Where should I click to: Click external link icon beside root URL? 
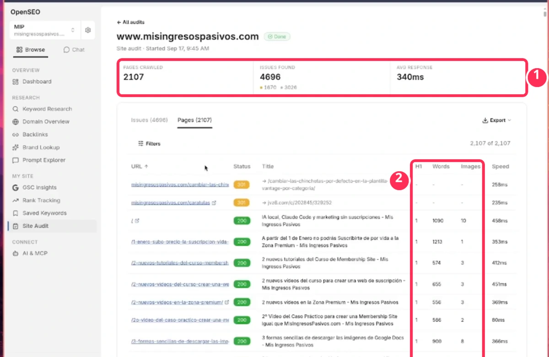pos(137,221)
